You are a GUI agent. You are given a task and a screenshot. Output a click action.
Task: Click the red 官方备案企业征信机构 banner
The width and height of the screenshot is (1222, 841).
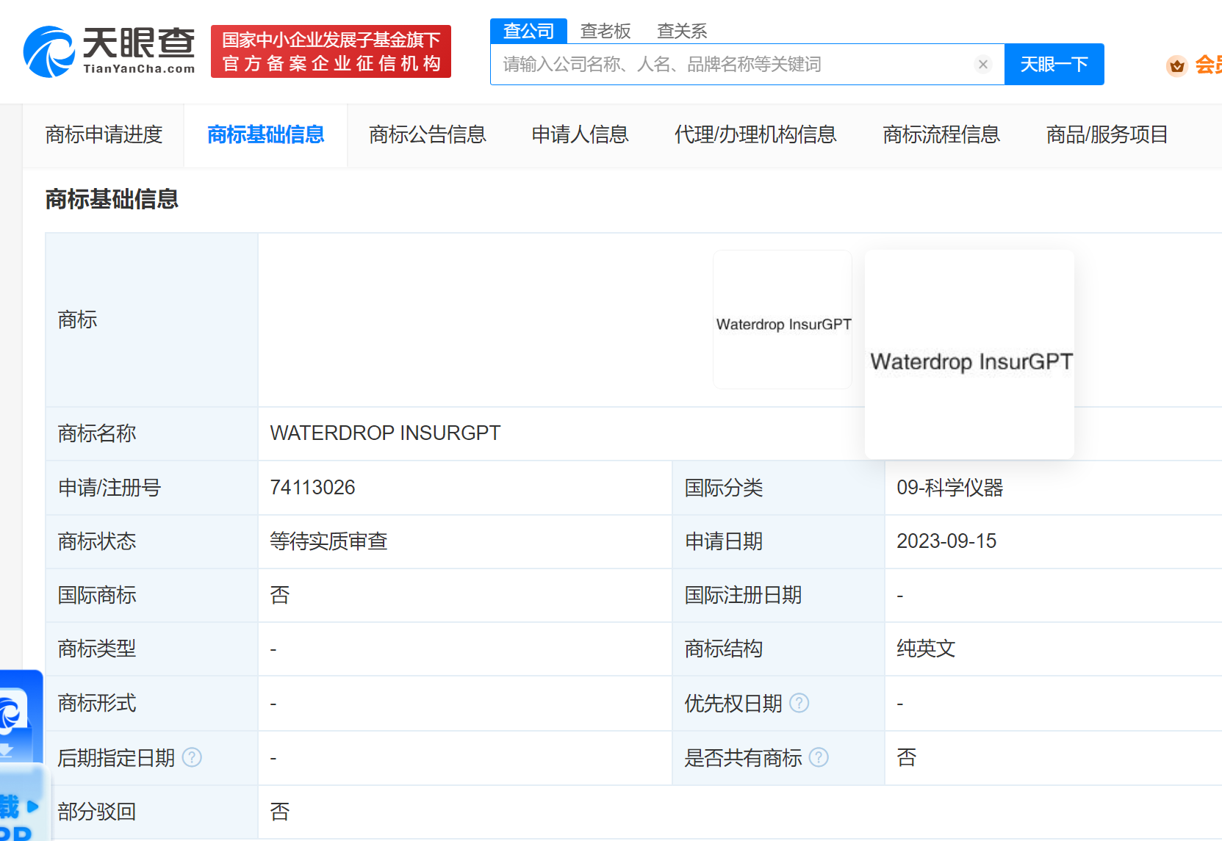(331, 51)
